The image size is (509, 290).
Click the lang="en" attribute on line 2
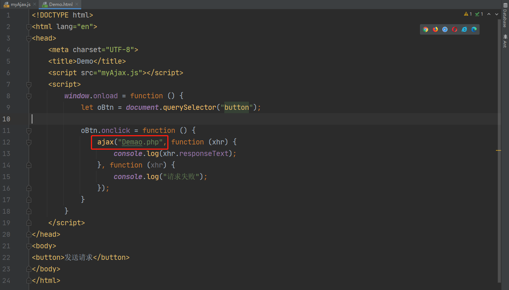[75, 27]
